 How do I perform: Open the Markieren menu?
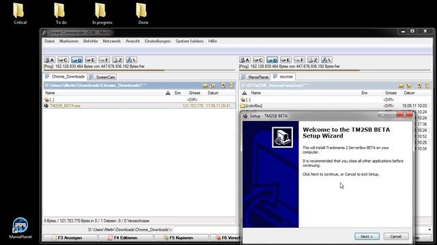click(69, 41)
